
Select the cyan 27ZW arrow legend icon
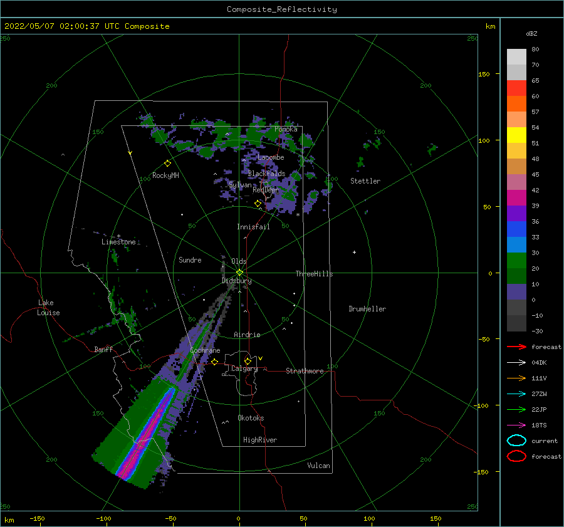tap(516, 394)
